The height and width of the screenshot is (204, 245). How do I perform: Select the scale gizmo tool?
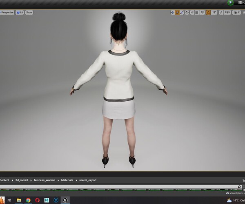pos(182,13)
